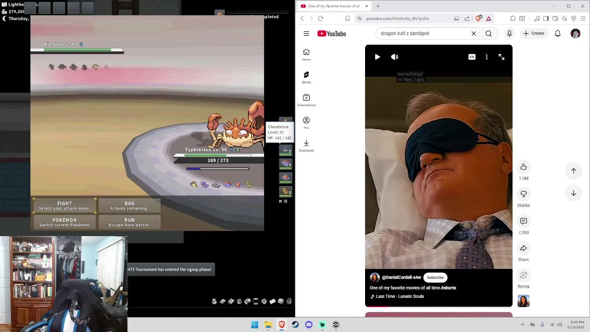Bookmark this page in Brave

348,18
